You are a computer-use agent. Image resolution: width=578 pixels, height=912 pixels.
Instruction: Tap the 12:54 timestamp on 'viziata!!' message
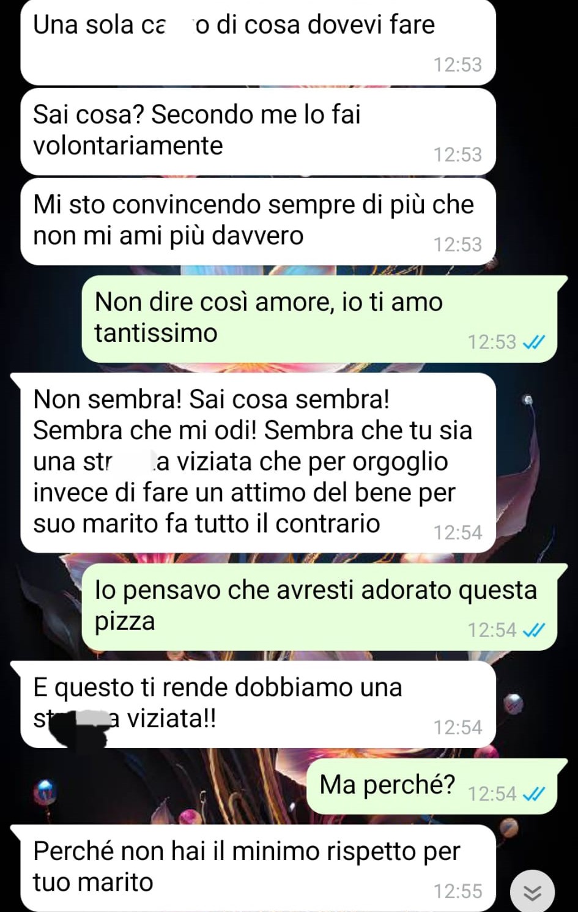458,727
